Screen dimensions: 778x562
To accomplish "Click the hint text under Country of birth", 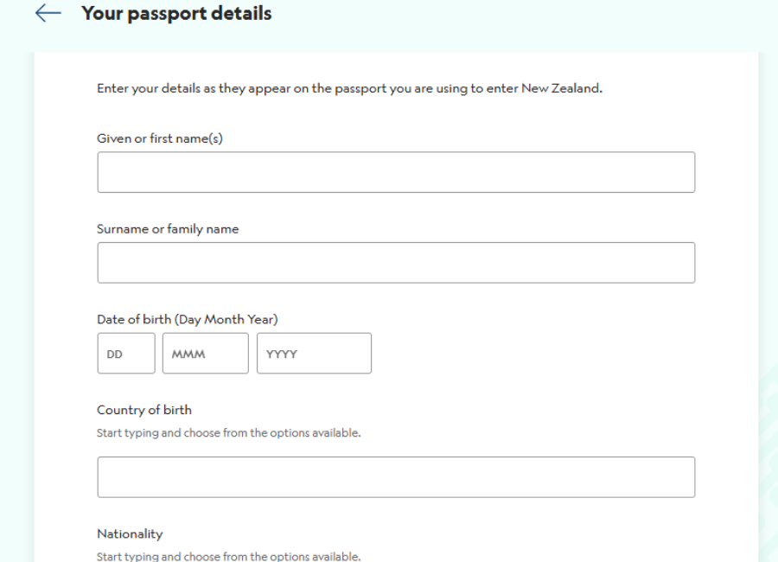I will 228,433.
